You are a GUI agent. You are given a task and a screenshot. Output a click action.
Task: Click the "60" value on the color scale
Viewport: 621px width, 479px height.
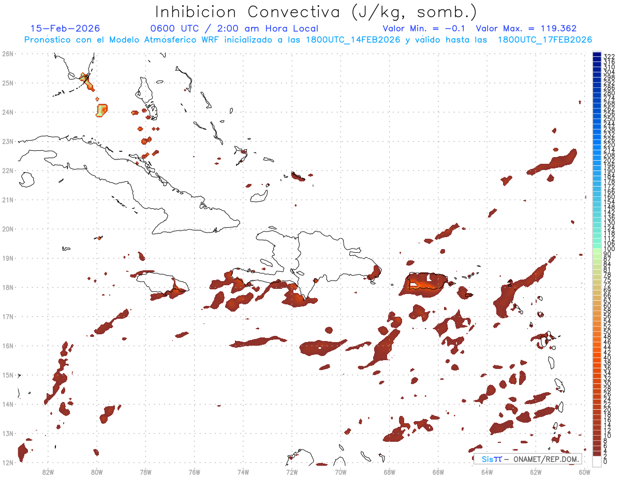click(x=608, y=306)
